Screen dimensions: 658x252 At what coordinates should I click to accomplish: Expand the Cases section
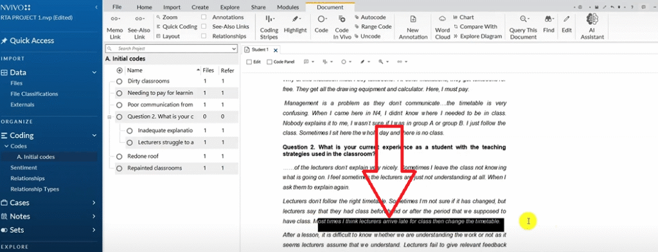click(94, 203)
